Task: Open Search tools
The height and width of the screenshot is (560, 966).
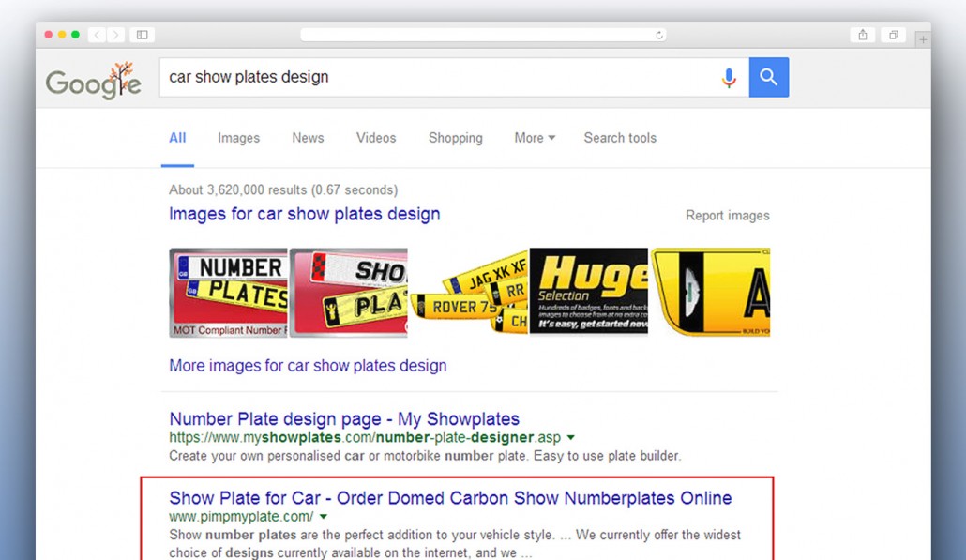Action: 620,138
